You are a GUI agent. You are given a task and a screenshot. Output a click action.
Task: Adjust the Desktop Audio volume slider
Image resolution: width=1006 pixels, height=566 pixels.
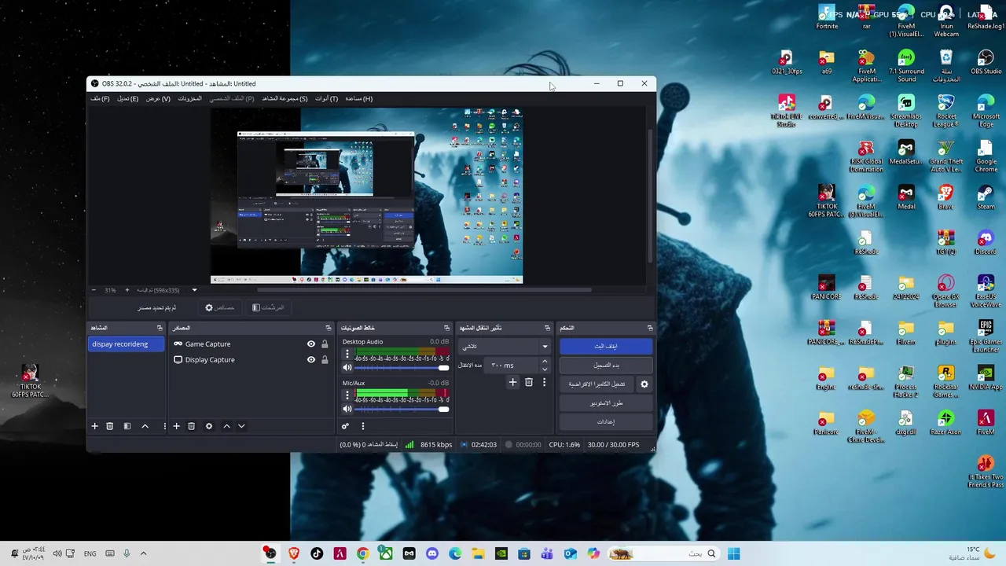coord(402,368)
